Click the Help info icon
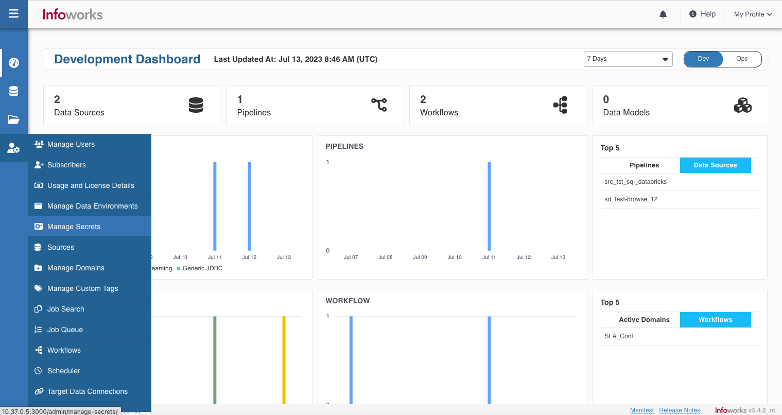Image resolution: width=782 pixels, height=415 pixels. (693, 14)
